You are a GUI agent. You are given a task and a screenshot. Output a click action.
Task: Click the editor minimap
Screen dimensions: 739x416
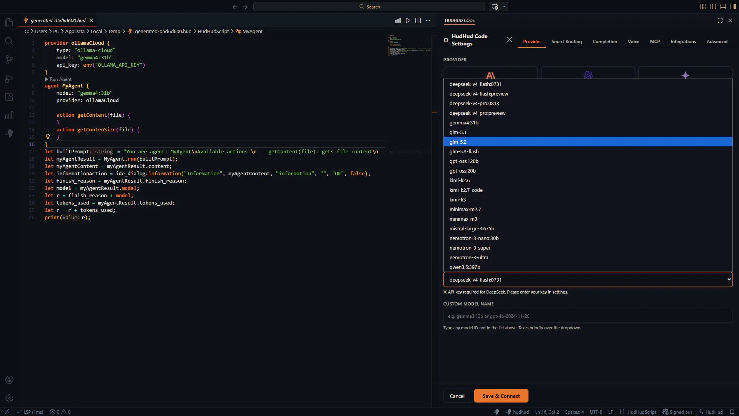(x=410, y=46)
